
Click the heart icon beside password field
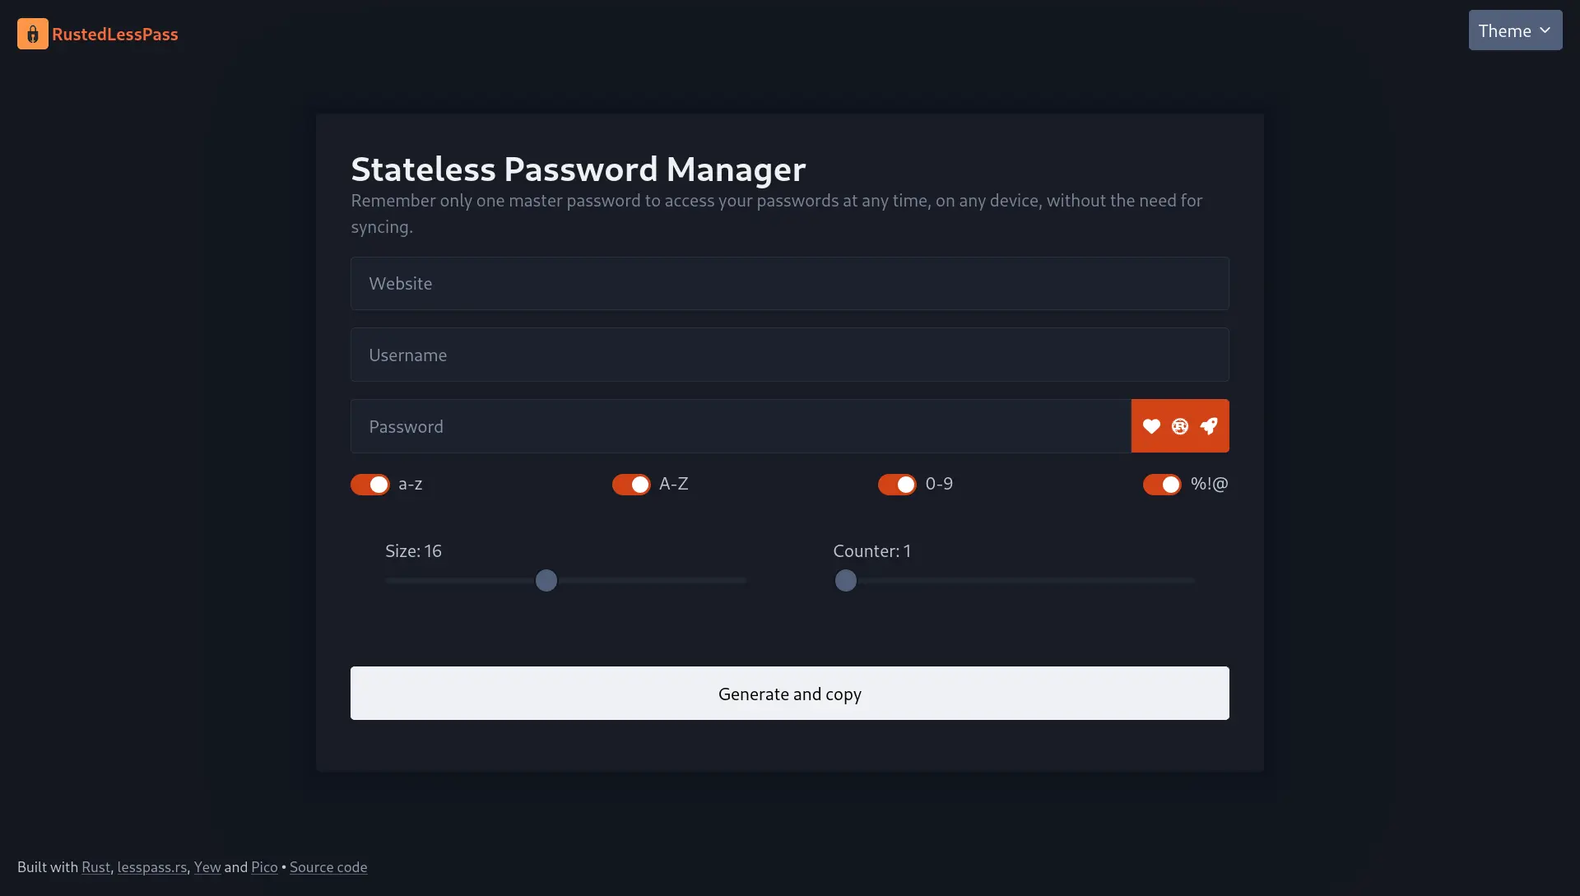(x=1151, y=426)
